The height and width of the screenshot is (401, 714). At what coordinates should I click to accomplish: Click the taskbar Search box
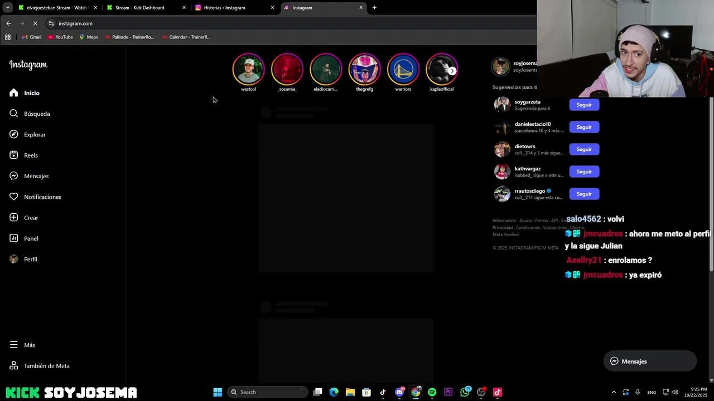[x=268, y=392]
